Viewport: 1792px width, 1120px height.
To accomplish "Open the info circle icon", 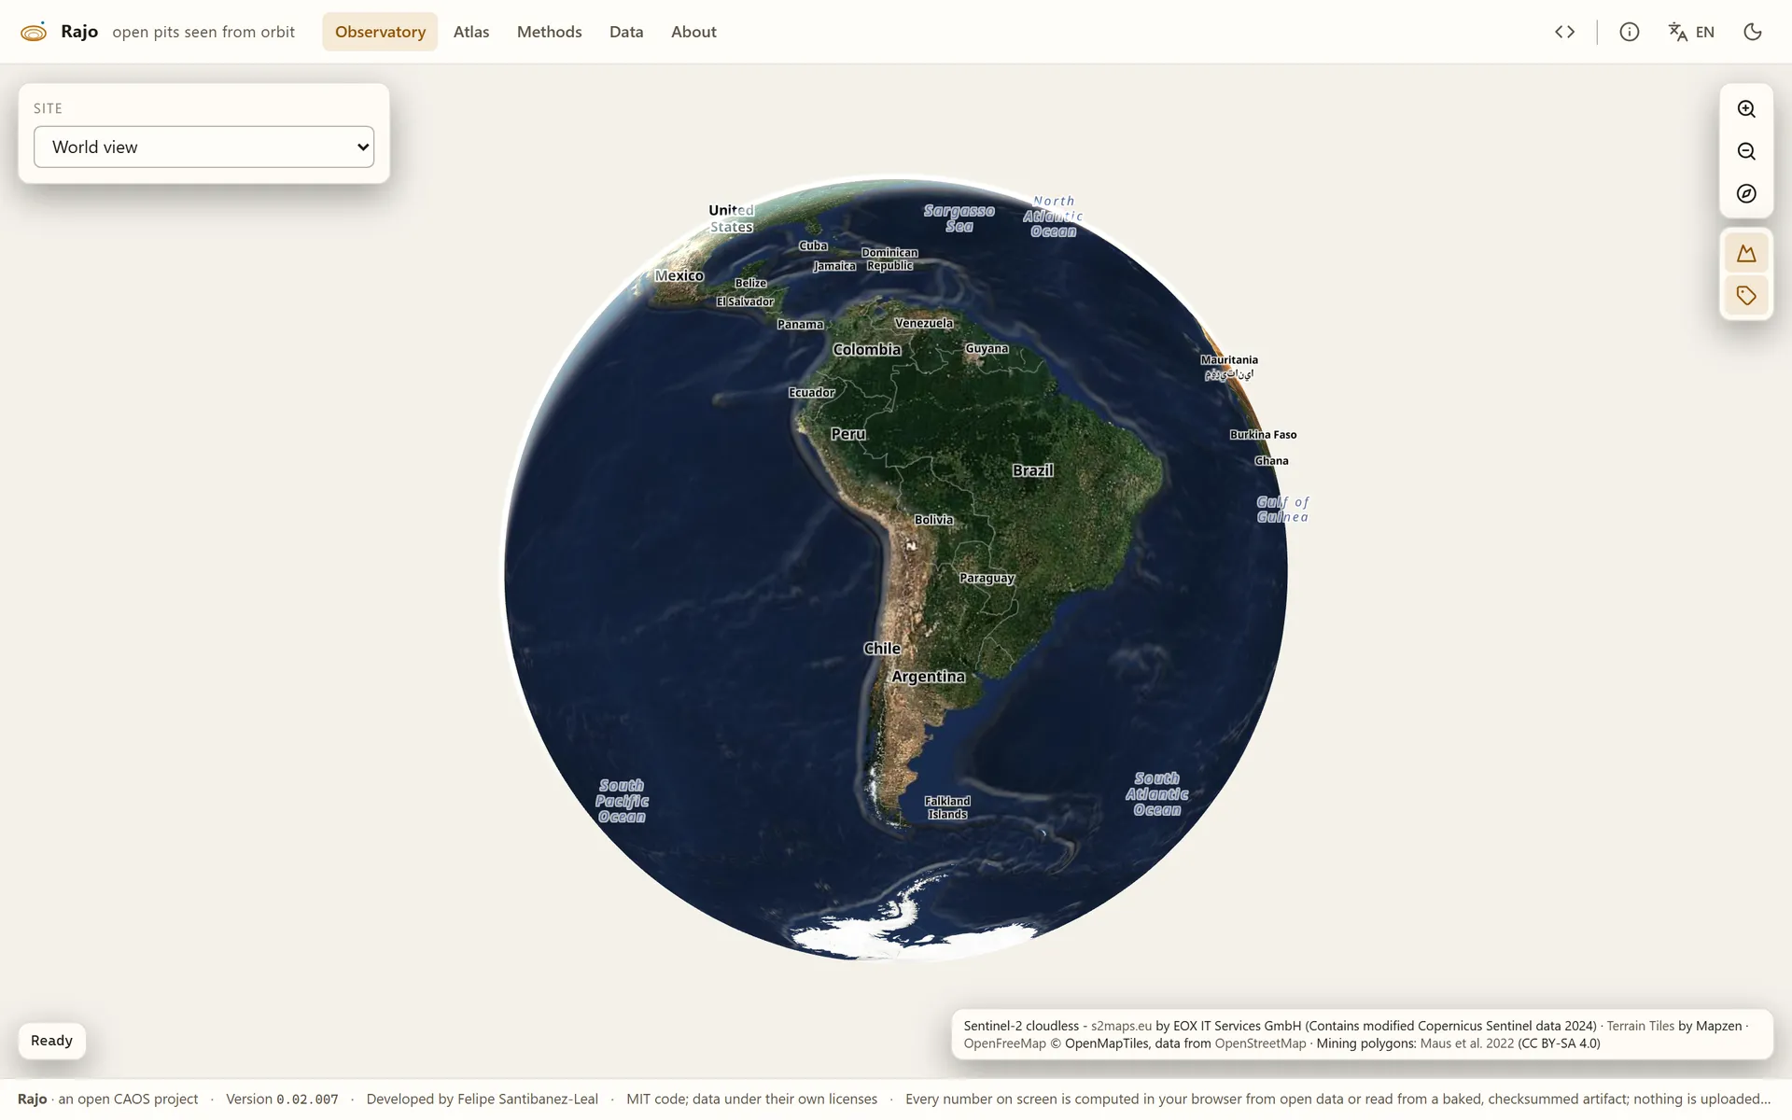I will [1630, 32].
